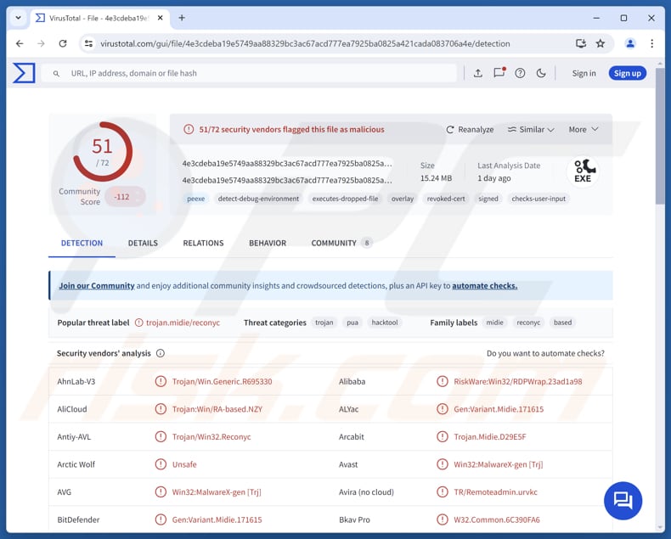Click the automate checks link
The height and width of the screenshot is (539, 671).
click(484, 286)
